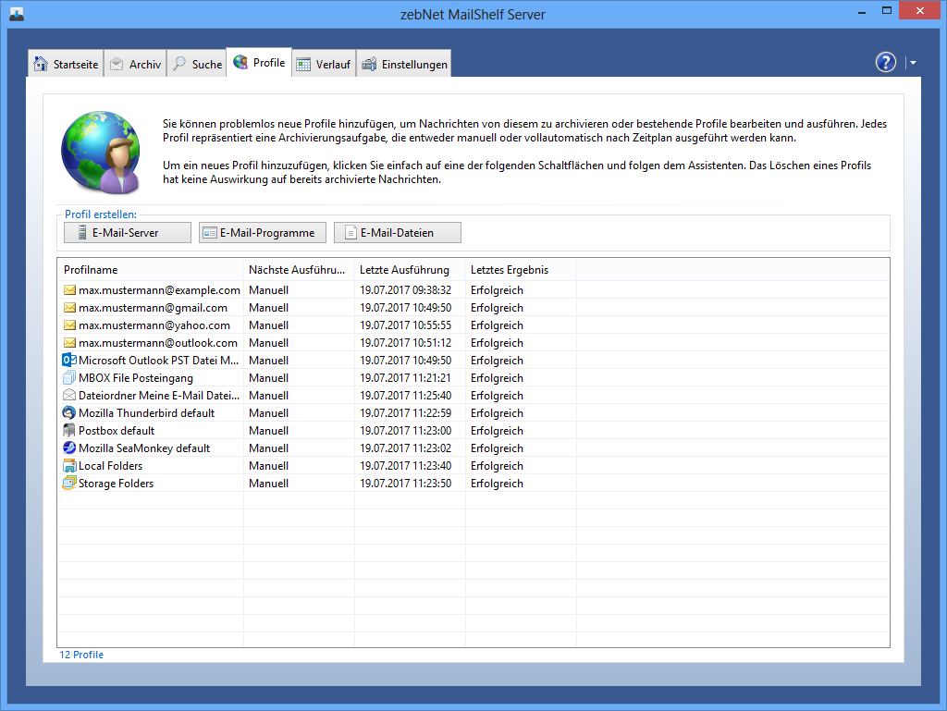947x711 pixels.
Task: Click the Mozilla Thunderbird profile icon
Action: pyautogui.click(x=69, y=413)
